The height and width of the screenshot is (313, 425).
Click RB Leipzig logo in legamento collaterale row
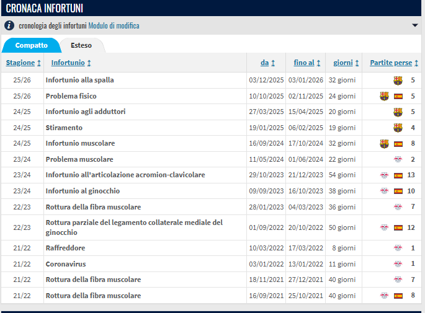(384, 227)
